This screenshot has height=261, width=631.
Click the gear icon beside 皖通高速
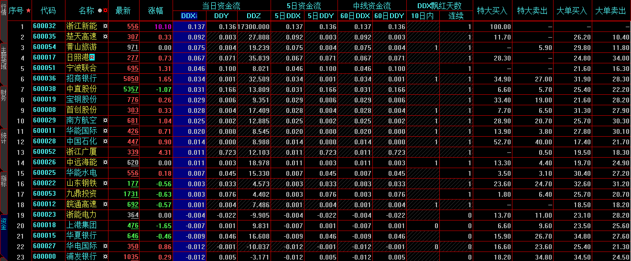pos(106,204)
